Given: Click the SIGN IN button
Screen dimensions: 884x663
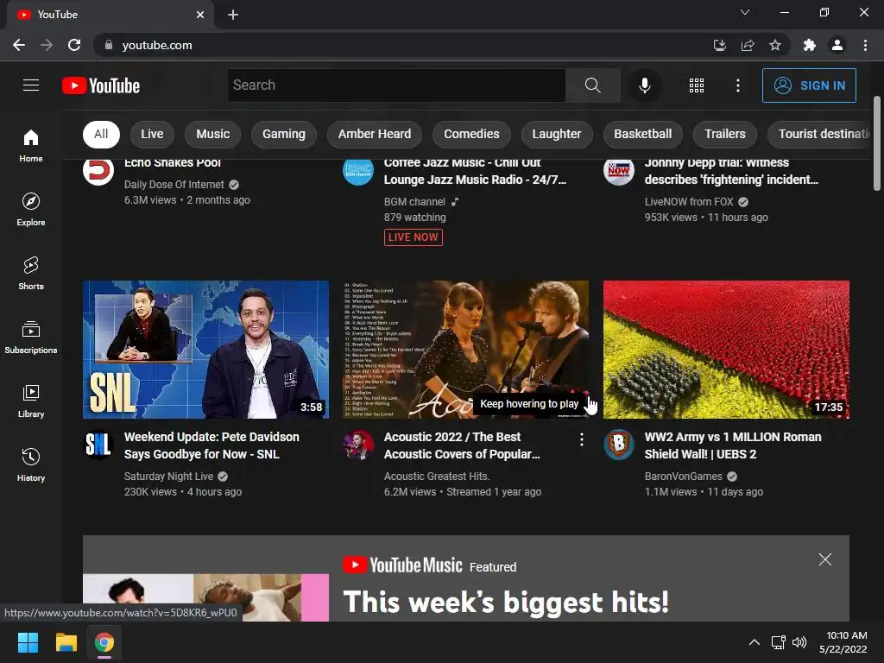Looking at the screenshot, I should click(x=809, y=85).
